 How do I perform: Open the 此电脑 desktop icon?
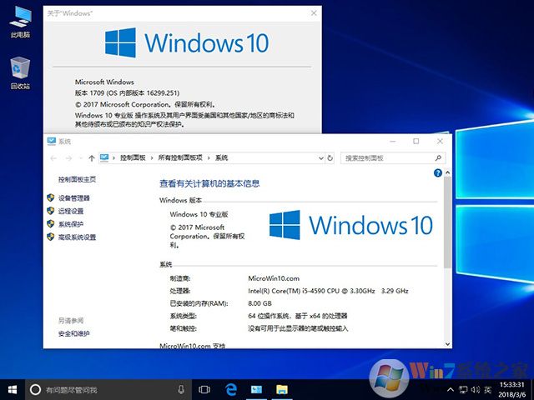tap(20, 22)
